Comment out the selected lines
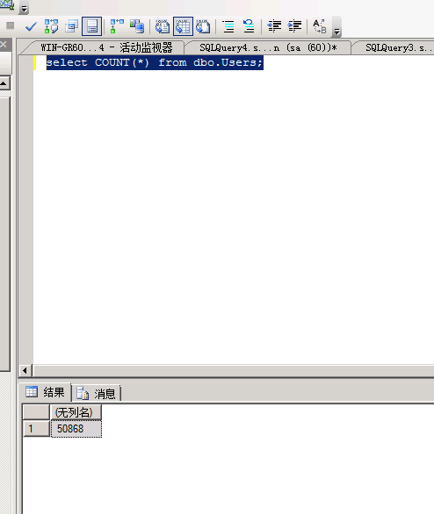434x514 pixels. (228, 26)
